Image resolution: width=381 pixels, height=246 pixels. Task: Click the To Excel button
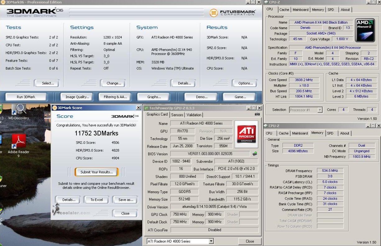97,200
